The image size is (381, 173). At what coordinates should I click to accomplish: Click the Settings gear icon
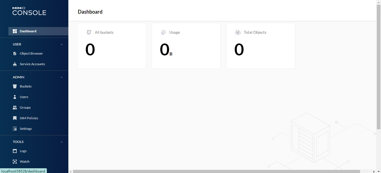[x=15, y=129]
